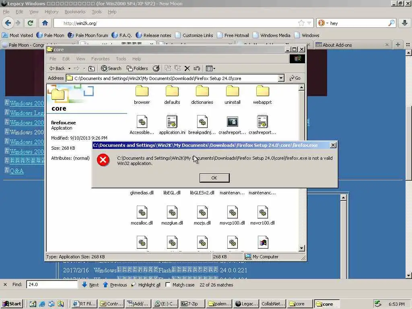This screenshot has height=309, width=412.
Task: Open Most Visited bookmarks folder
Action: (x=17, y=35)
